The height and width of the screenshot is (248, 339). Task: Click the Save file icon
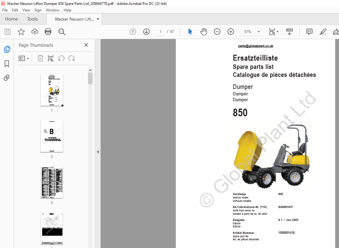tap(8, 32)
